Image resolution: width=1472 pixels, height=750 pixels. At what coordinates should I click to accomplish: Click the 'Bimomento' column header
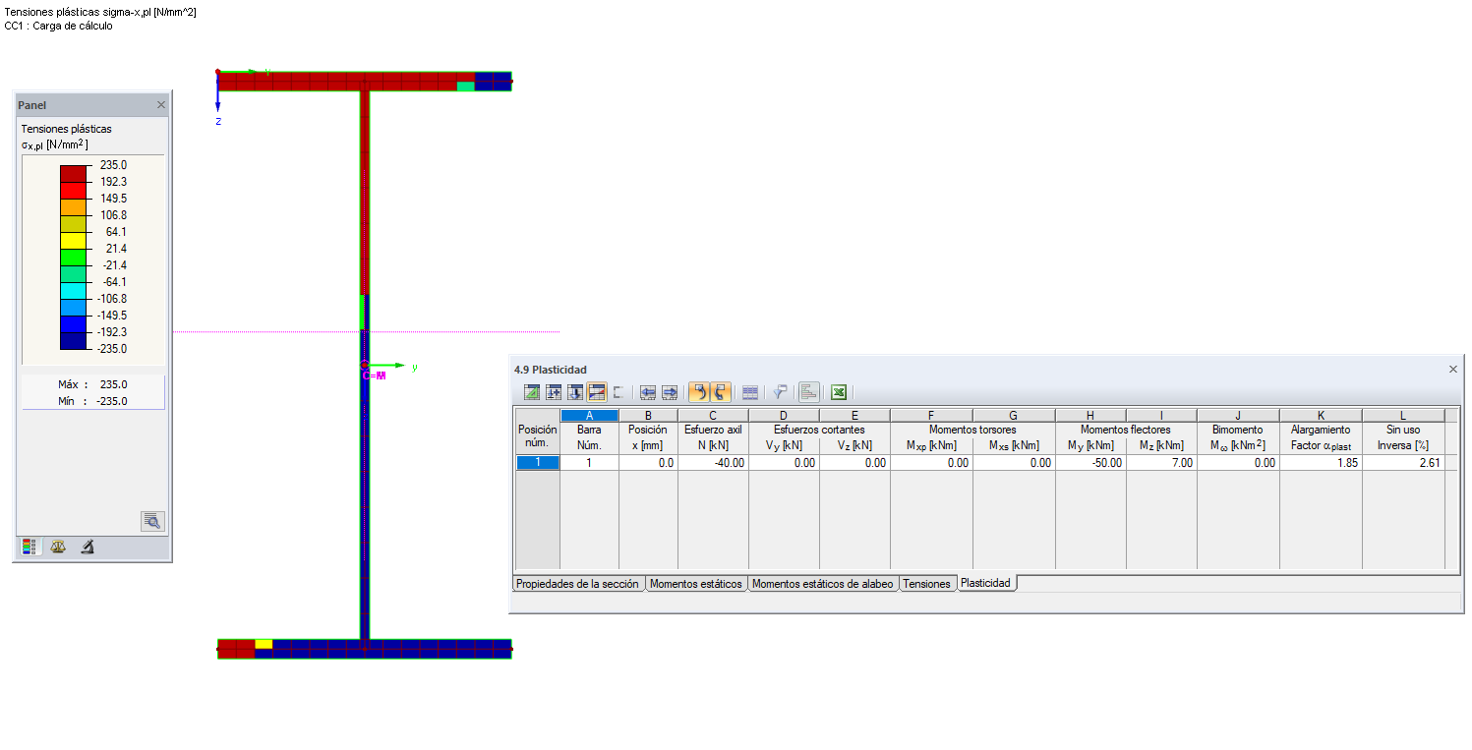tap(1237, 430)
